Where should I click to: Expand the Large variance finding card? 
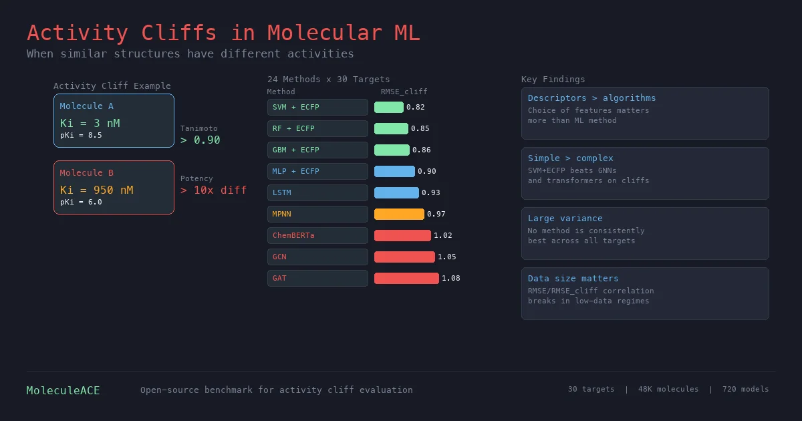pos(645,234)
